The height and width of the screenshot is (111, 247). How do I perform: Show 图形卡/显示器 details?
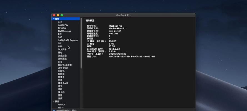coord(65,65)
